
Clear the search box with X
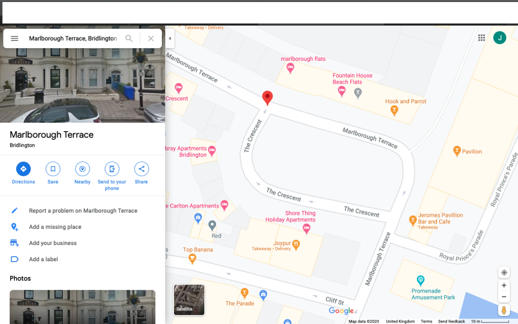click(x=151, y=38)
